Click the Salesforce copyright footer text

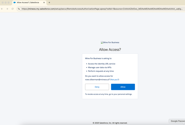tap(110, 123)
